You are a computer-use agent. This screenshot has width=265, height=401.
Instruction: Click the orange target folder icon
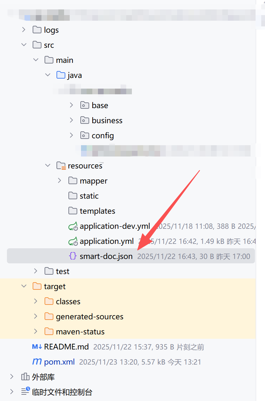point(37,286)
